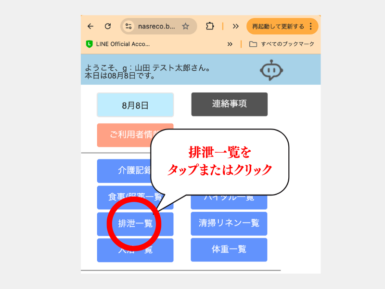Open the LINE Official Account bookmark
This screenshot has width=385, height=289.
[118, 44]
